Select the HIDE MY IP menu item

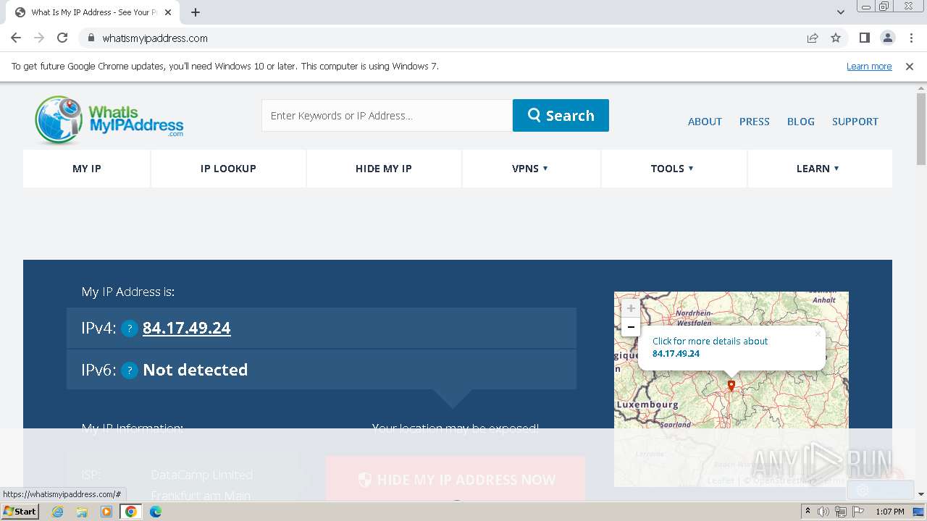(x=384, y=169)
